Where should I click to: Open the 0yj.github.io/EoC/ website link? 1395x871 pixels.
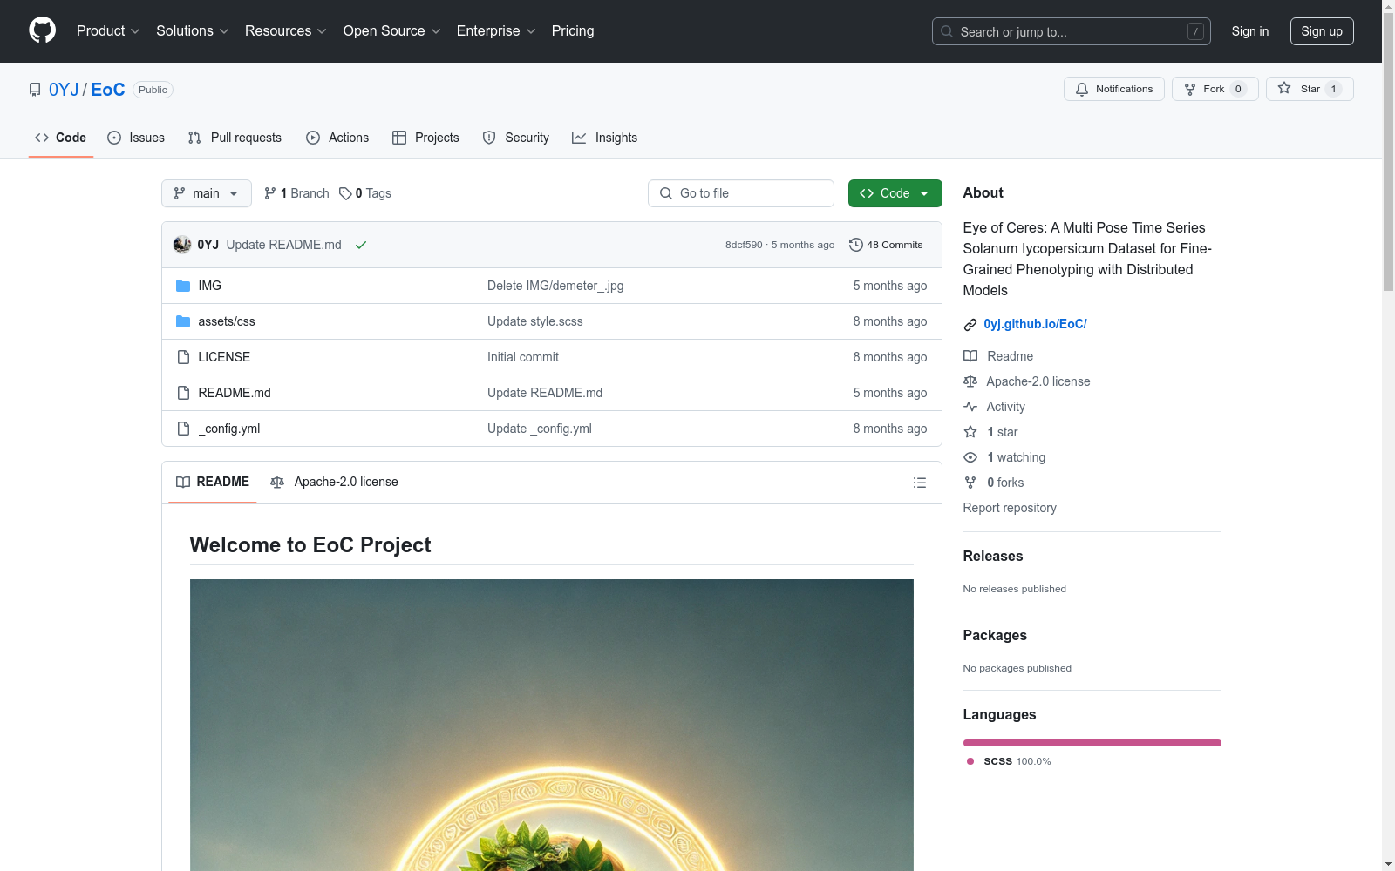[1035, 324]
